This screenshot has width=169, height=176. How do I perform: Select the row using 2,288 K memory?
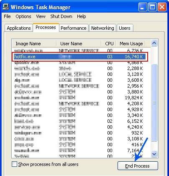click(79, 68)
